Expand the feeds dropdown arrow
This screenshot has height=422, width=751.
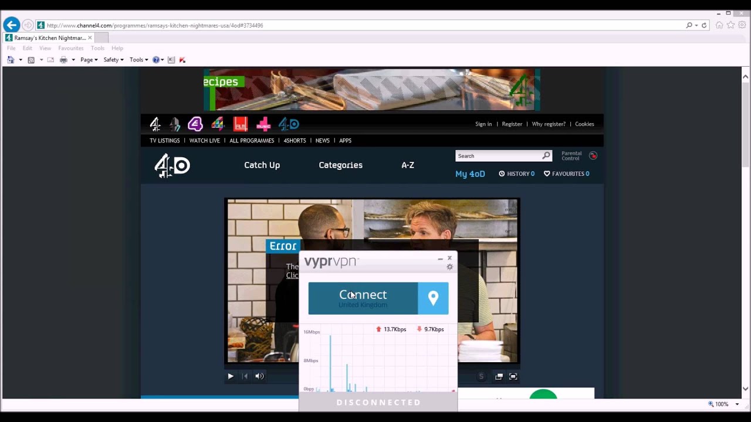point(41,60)
